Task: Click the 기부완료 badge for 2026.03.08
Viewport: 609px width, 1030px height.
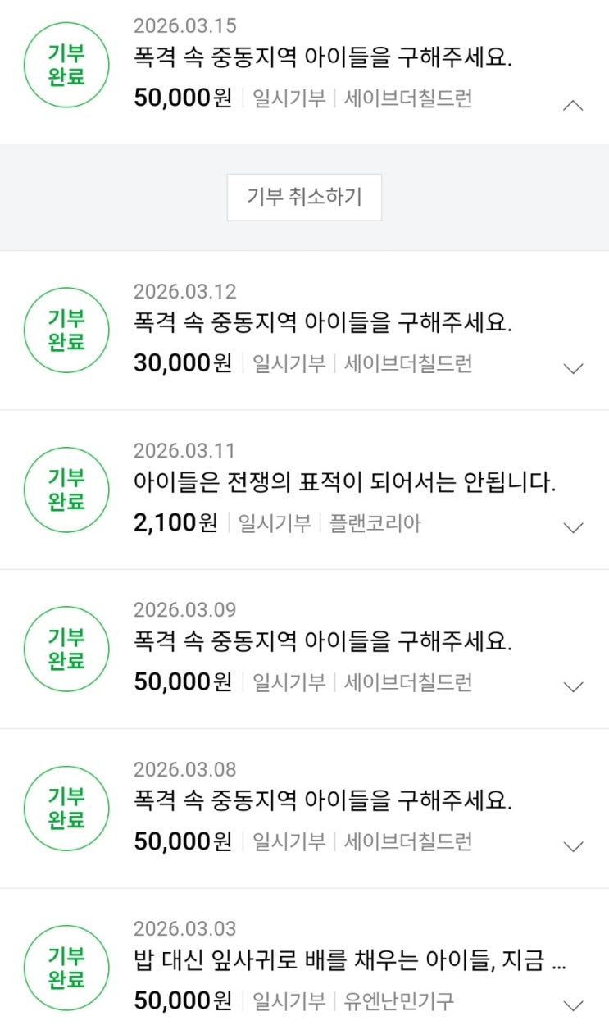Action: (66, 809)
